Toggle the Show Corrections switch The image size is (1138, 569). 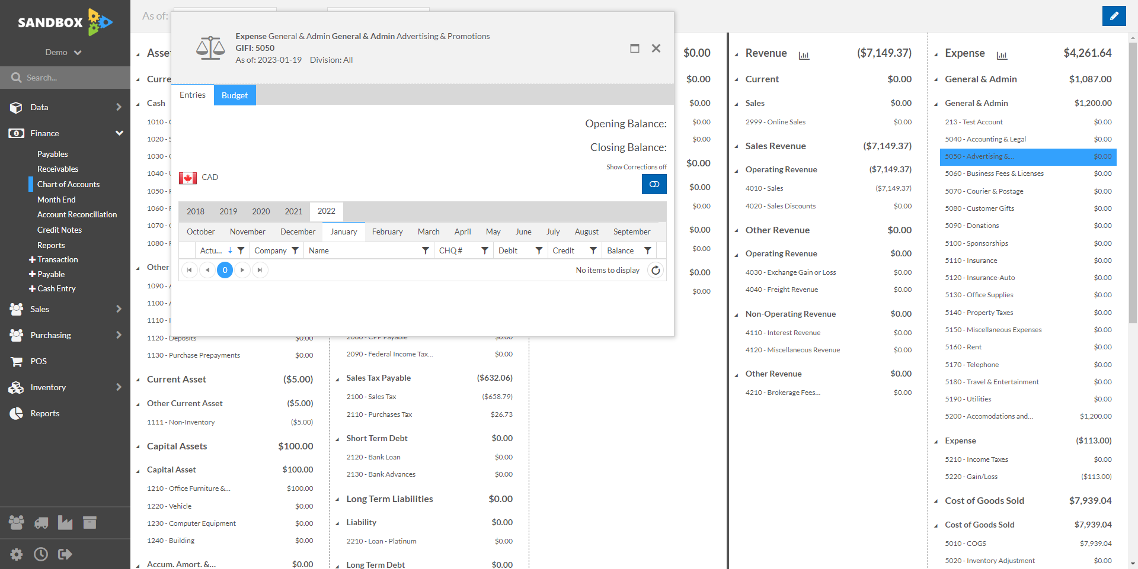point(654,184)
